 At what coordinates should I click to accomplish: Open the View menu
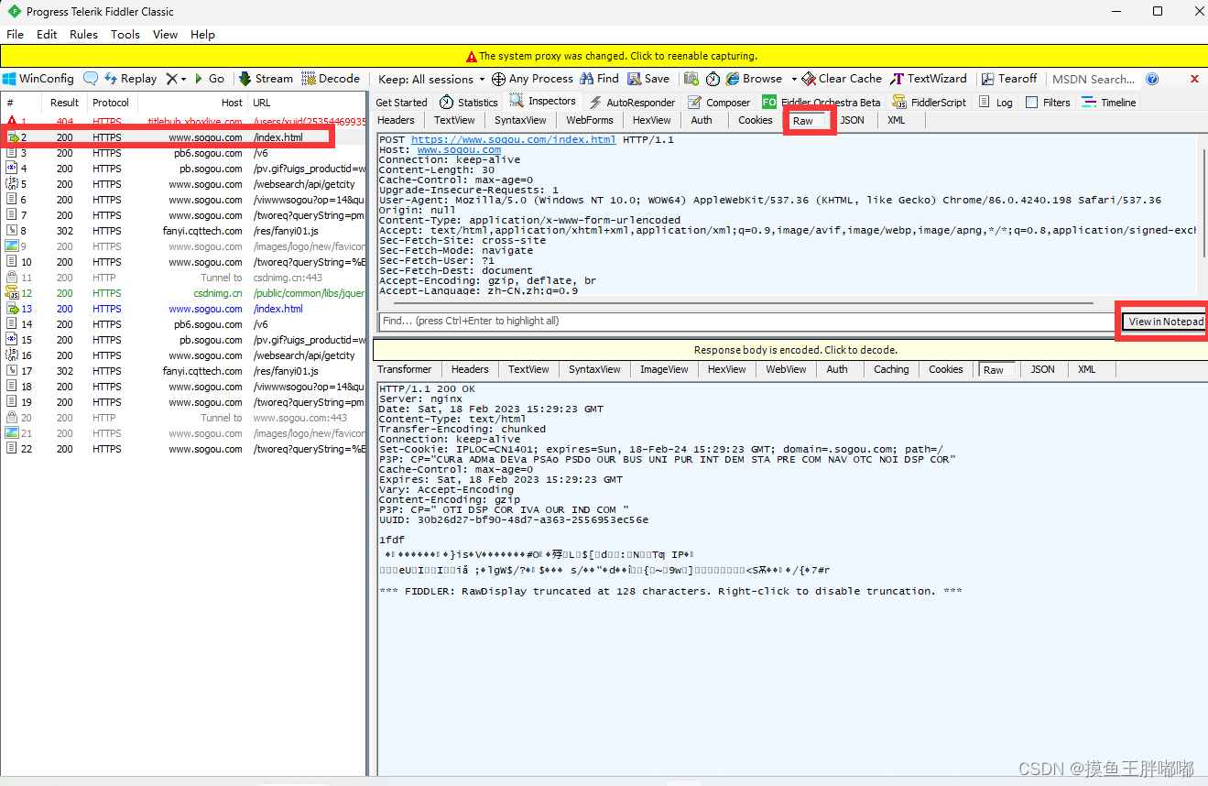165,34
